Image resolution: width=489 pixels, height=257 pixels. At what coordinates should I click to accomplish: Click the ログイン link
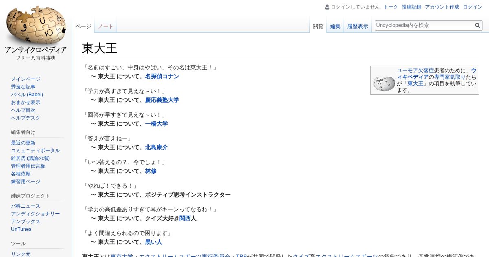pyautogui.click(x=473, y=7)
